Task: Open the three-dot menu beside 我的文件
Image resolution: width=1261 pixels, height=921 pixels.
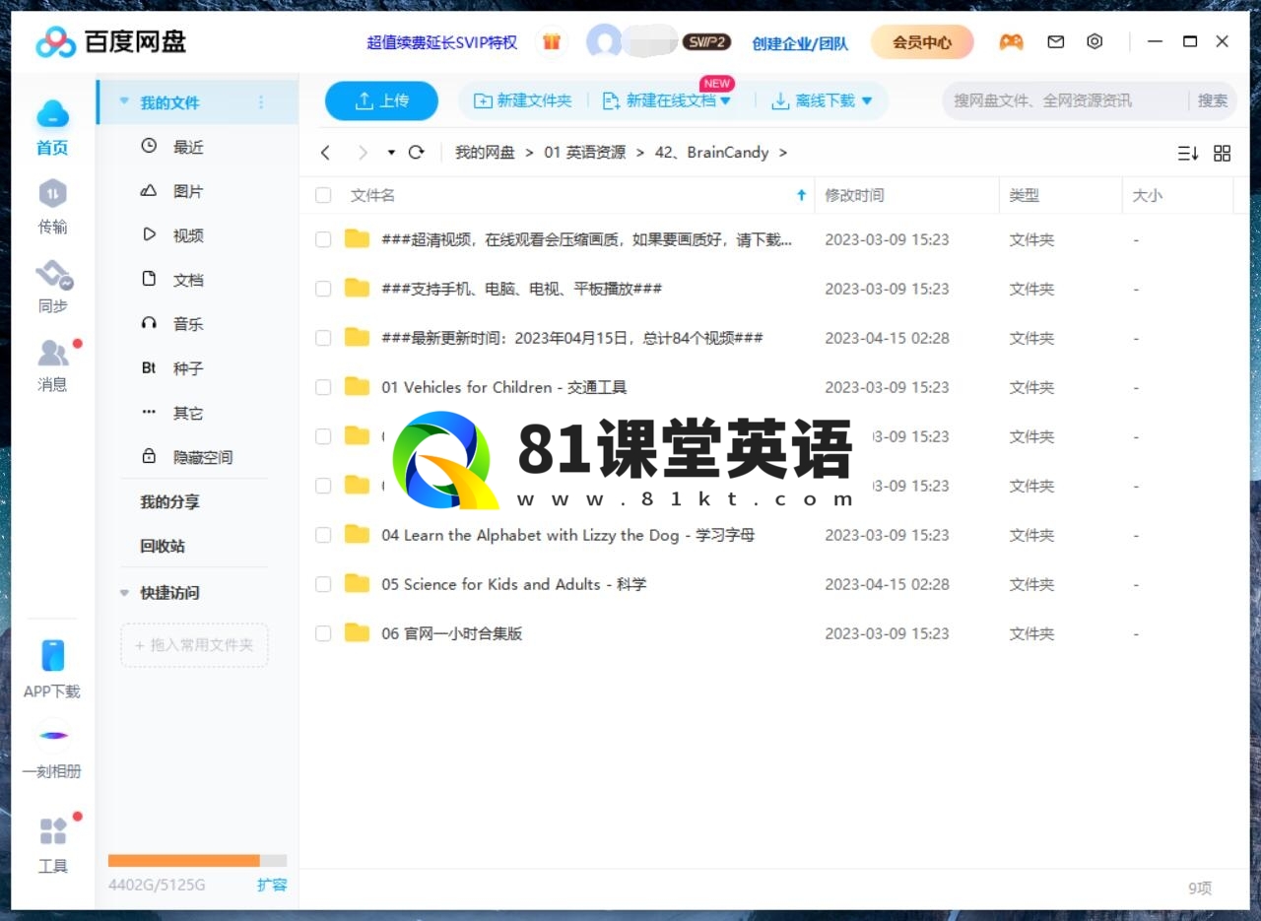Action: [261, 102]
